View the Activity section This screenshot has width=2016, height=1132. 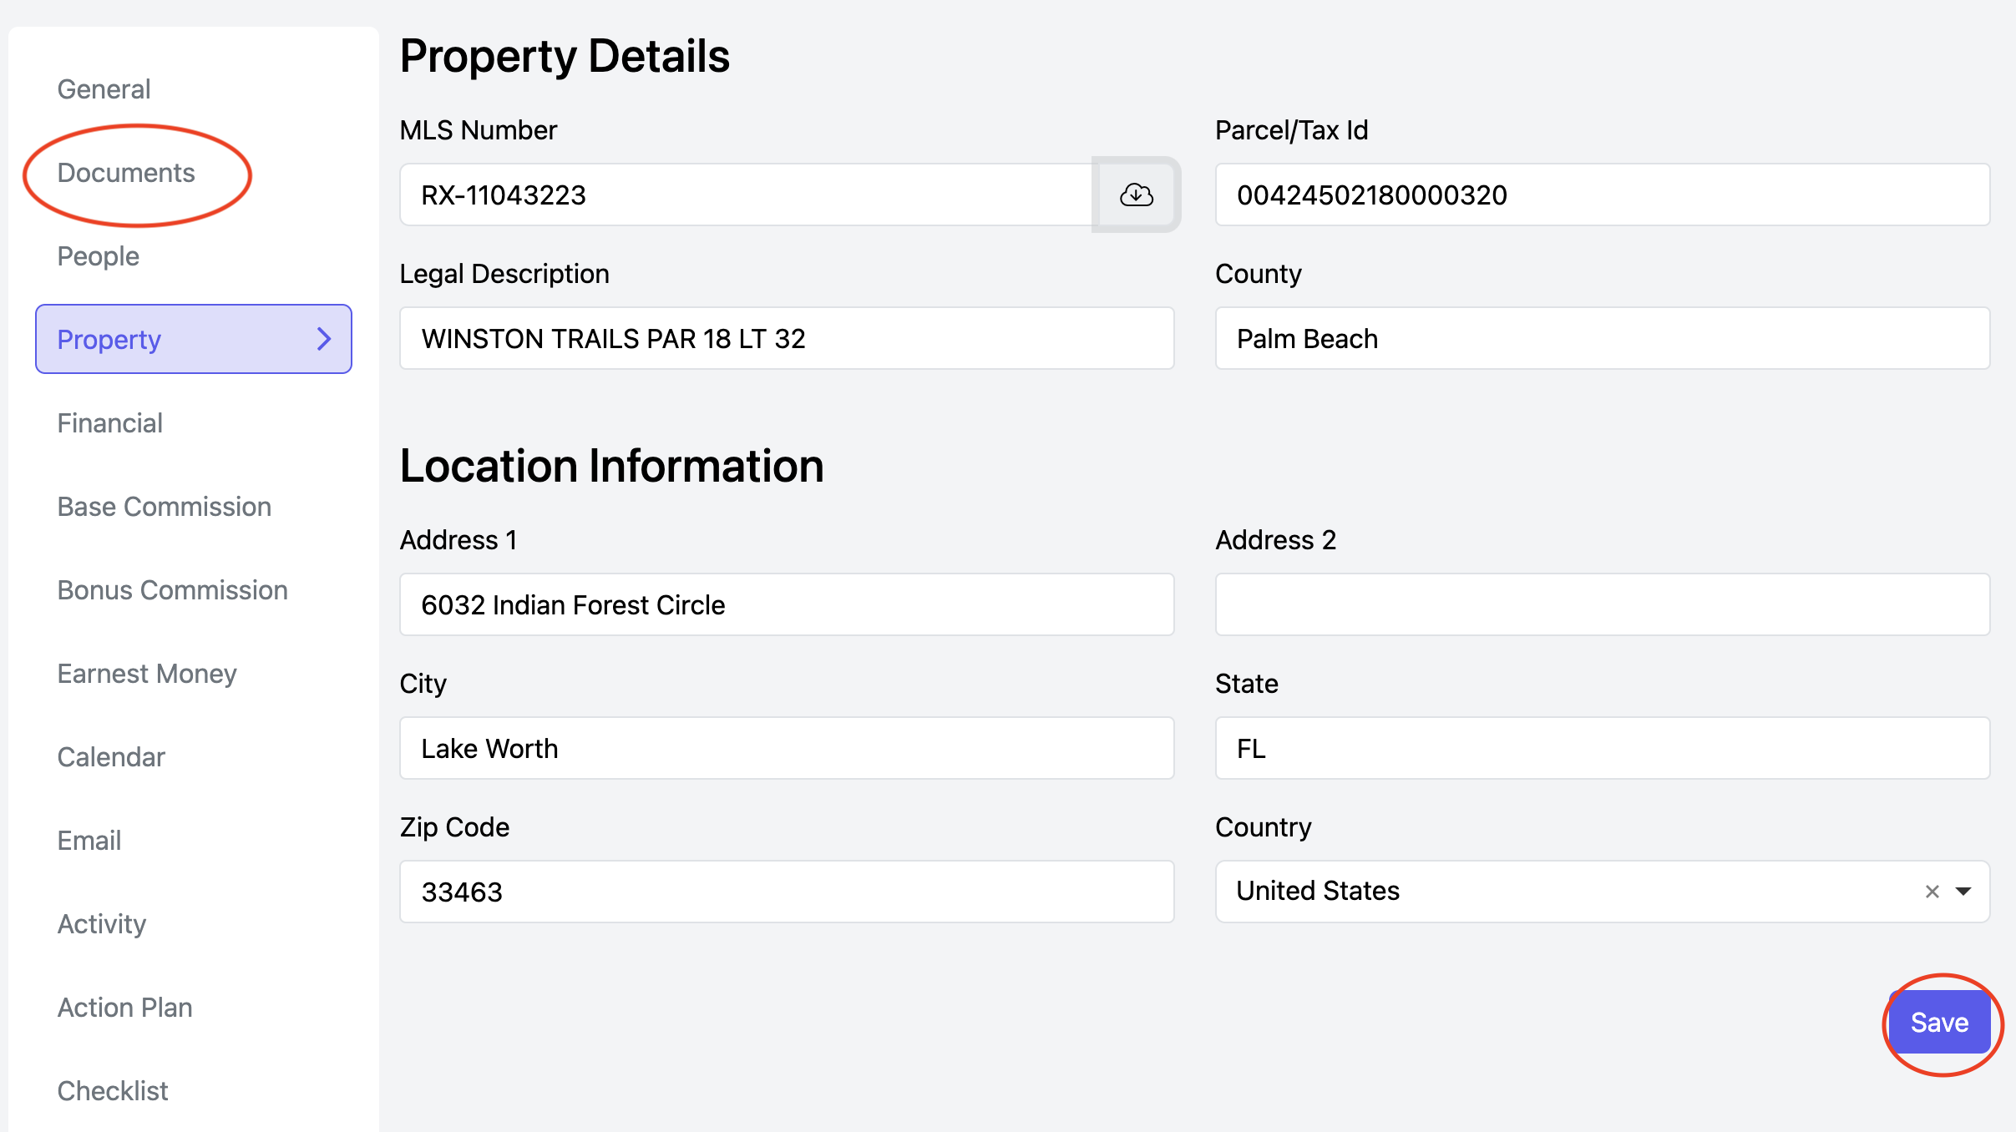tap(102, 924)
